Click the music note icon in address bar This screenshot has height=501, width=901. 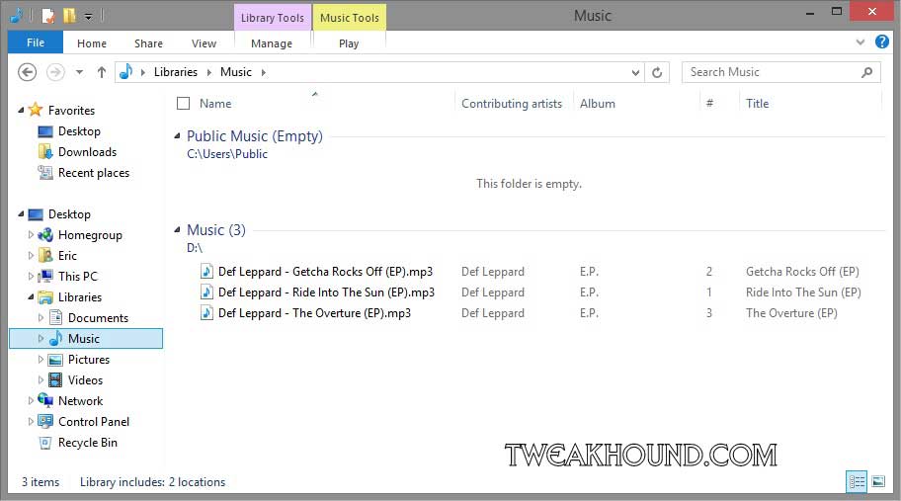(125, 72)
